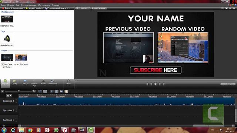Open the Library tab
237x133 pixels.
(14, 82)
